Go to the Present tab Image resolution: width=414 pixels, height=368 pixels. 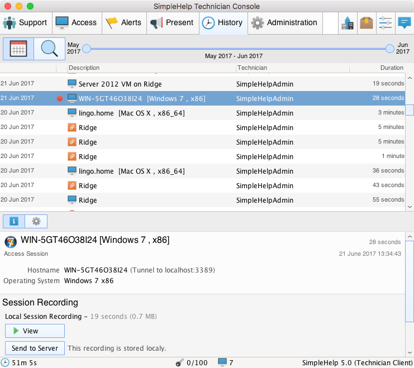[173, 23]
